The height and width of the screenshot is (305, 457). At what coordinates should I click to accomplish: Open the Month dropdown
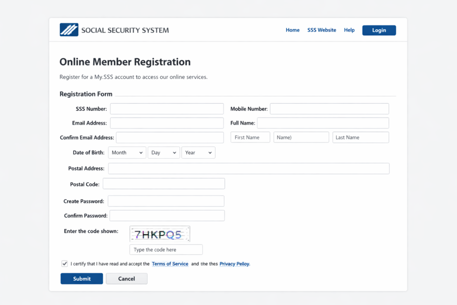pyautogui.click(x=127, y=152)
